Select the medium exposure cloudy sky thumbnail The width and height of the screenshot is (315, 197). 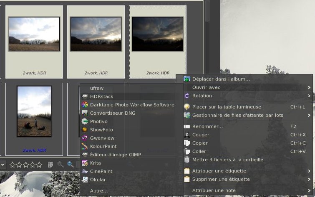pos(96,34)
